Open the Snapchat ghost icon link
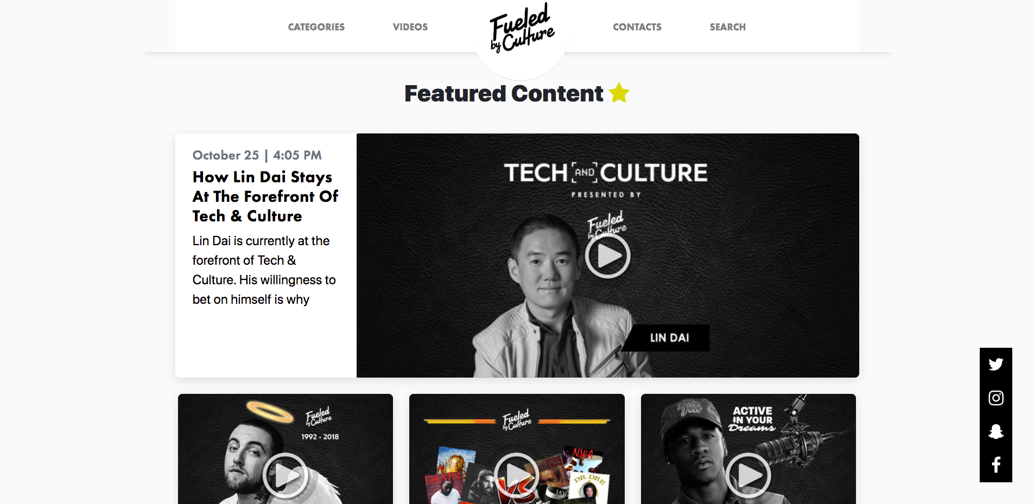This screenshot has height=504, width=1034. pyautogui.click(x=995, y=431)
